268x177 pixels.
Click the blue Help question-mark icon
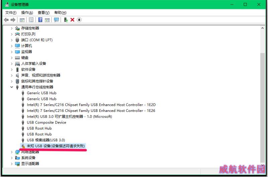[x=40, y=20]
